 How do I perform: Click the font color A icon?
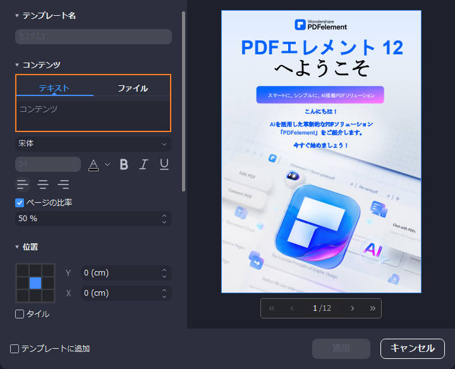tap(94, 165)
